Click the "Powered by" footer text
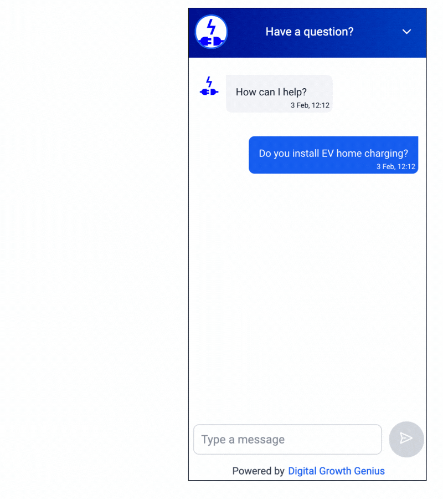This screenshot has height=499, width=443. pyautogui.click(x=258, y=471)
